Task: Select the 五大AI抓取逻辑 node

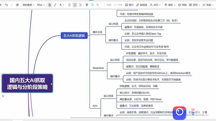Action: point(74,35)
